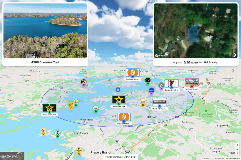Open the Improve this map link

233,158
